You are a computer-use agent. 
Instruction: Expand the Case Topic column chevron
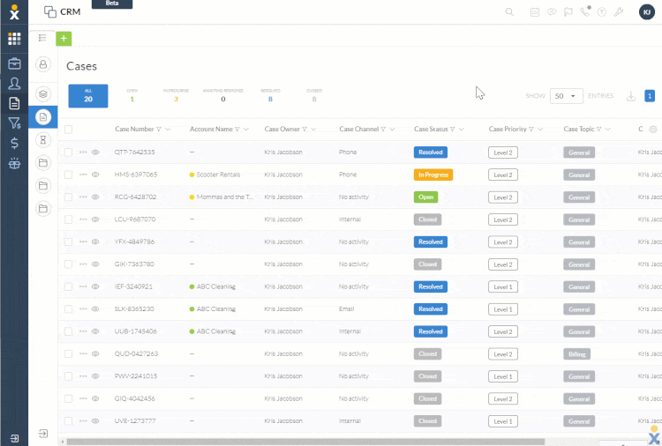coord(608,129)
